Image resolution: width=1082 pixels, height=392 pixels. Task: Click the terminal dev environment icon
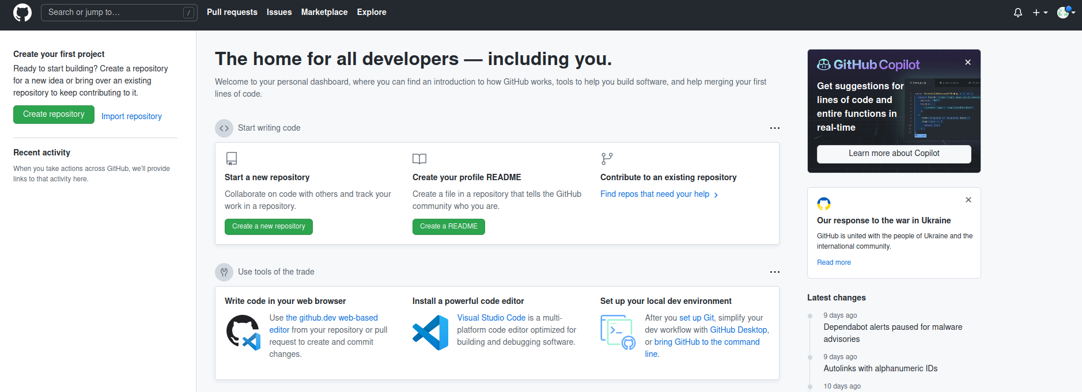pos(618,332)
